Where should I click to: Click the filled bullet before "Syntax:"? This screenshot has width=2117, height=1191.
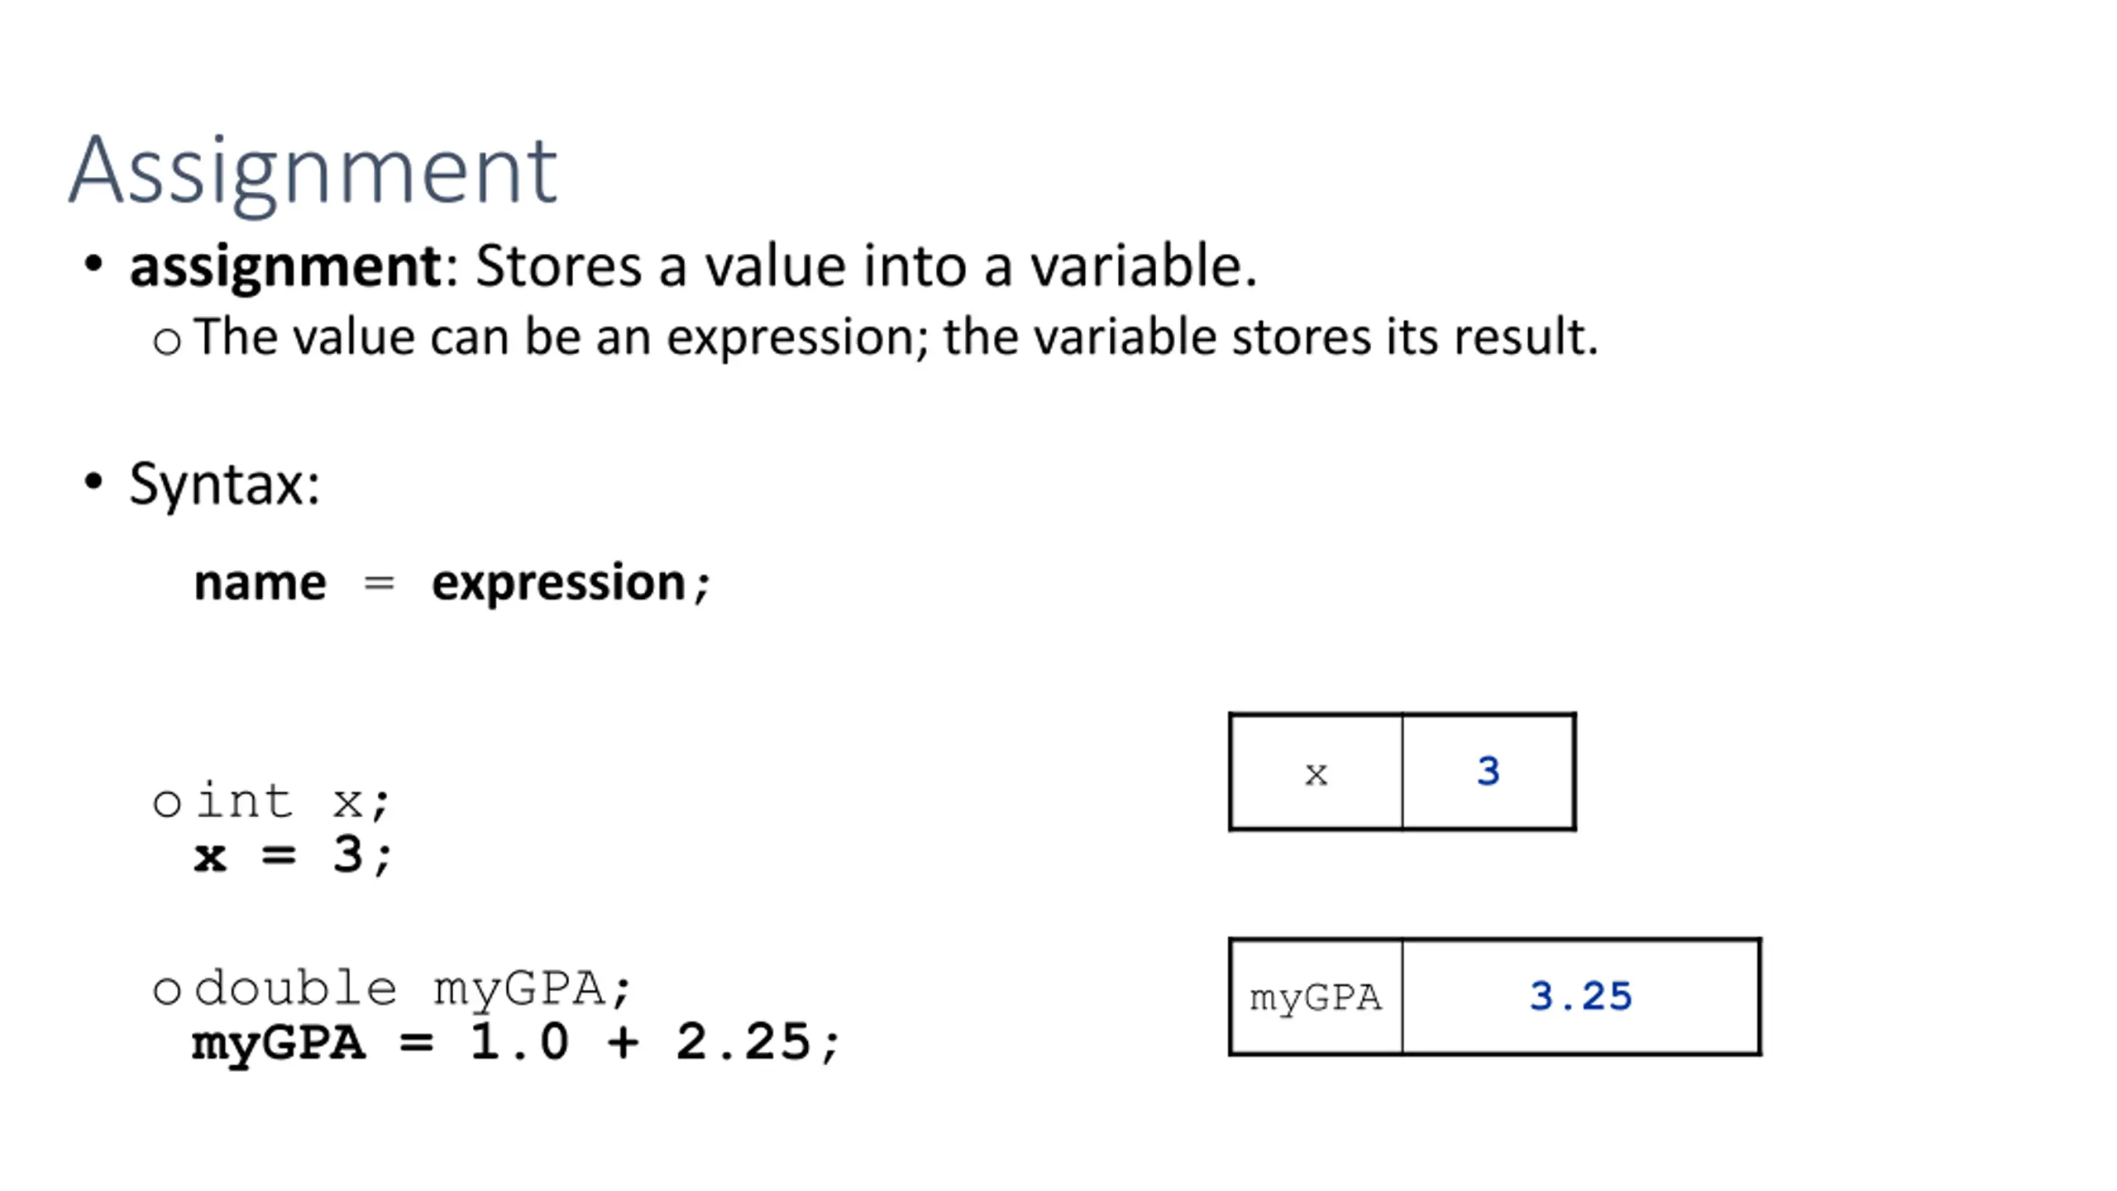pyautogui.click(x=93, y=481)
